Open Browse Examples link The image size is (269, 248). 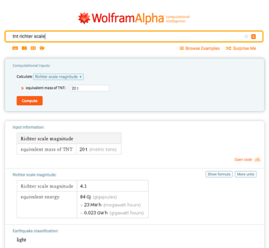pyautogui.click(x=202, y=48)
